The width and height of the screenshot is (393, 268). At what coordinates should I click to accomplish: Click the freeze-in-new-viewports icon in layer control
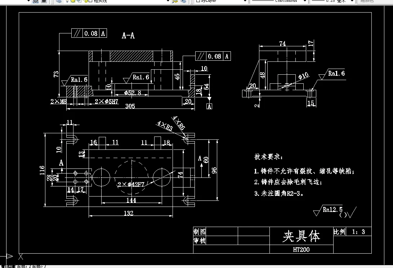(x=78, y=2)
